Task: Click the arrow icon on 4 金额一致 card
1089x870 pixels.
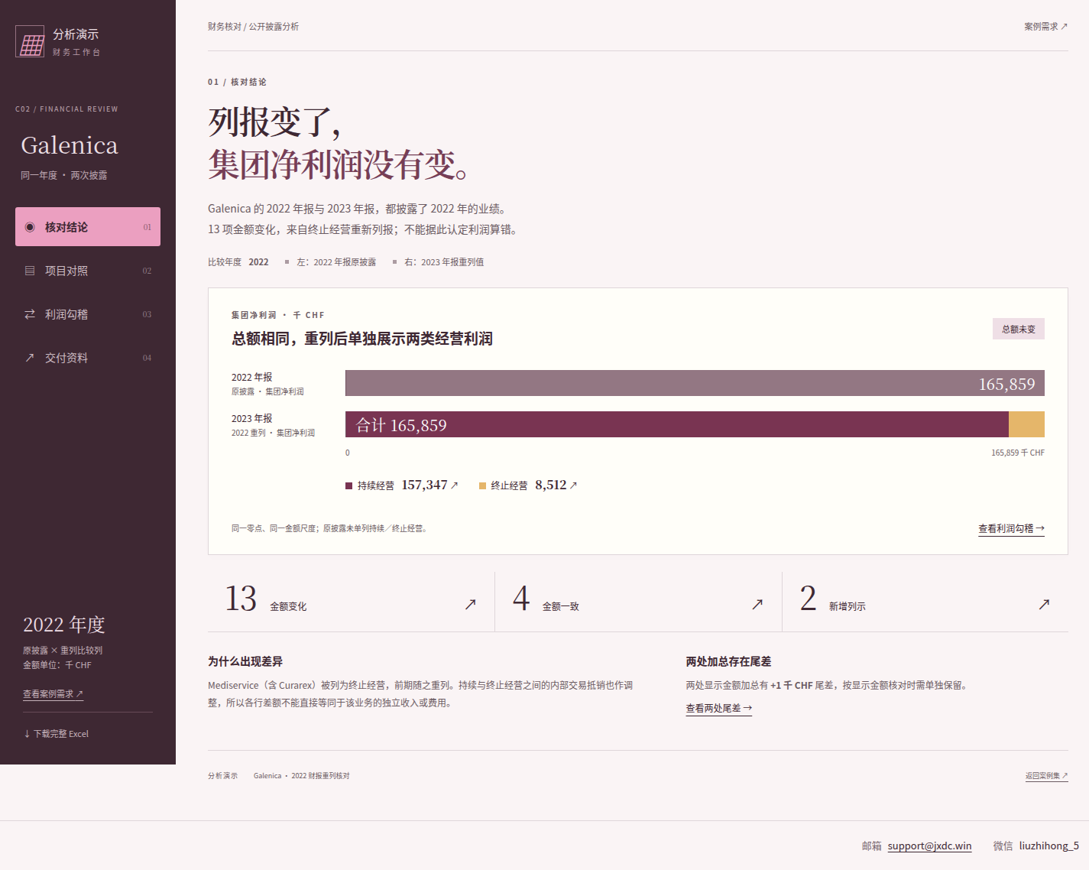Action: tap(757, 604)
